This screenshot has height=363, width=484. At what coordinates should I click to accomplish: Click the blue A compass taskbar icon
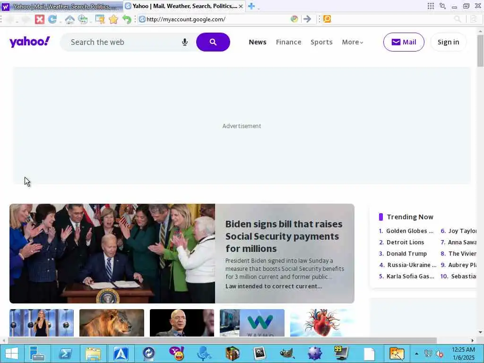pos(121,354)
